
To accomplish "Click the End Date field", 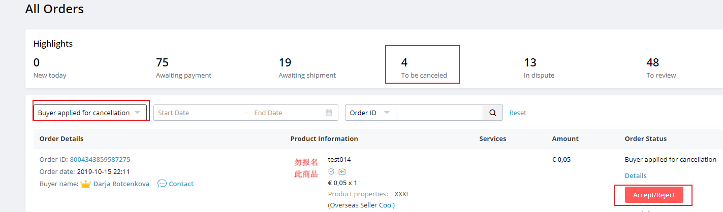I will pos(285,113).
